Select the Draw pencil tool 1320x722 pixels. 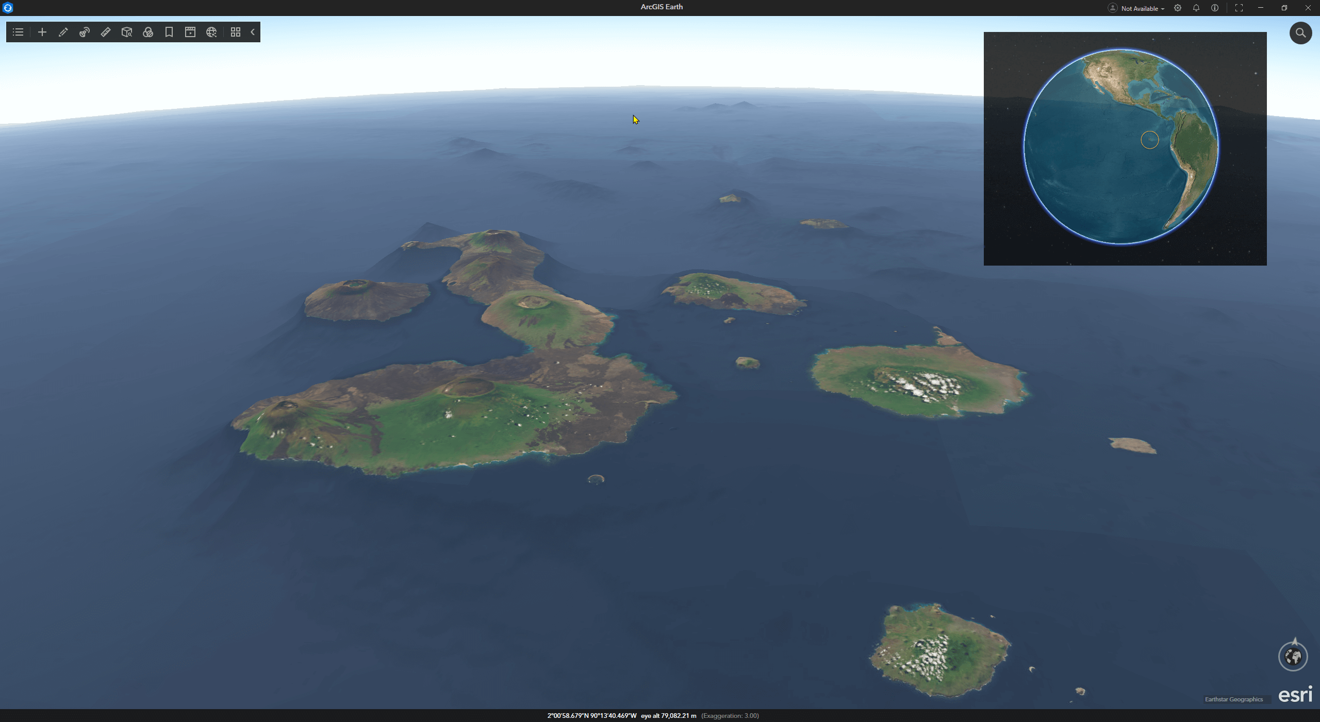63,32
